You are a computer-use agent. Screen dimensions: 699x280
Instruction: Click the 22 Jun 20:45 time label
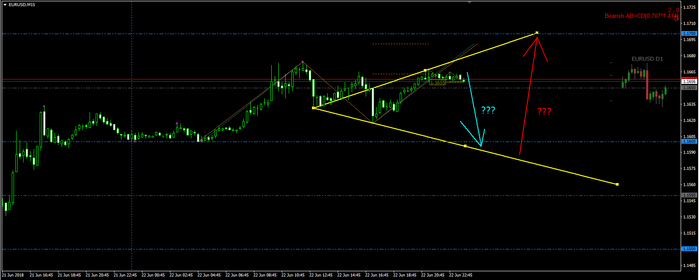[x=433, y=275]
